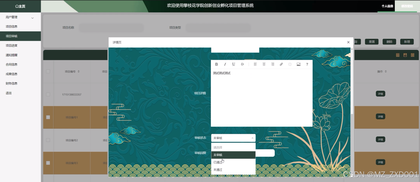The height and width of the screenshot is (182, 420).
Task: Check the 项目编号1 row checkbox
Action: pos(48,117)
